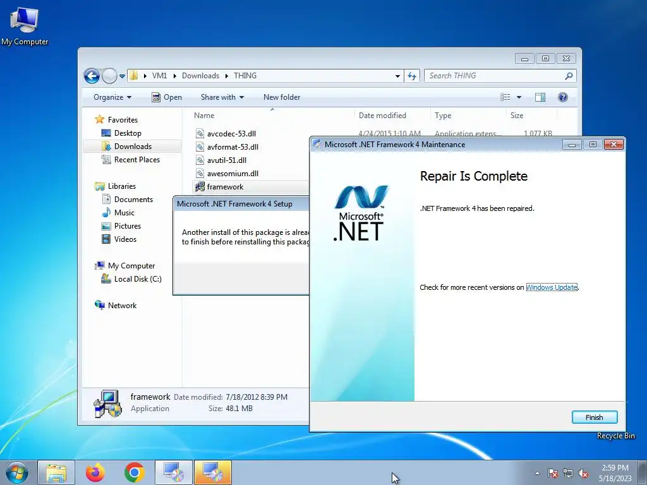Launch Firefox from the taskbar

point(95,472)
